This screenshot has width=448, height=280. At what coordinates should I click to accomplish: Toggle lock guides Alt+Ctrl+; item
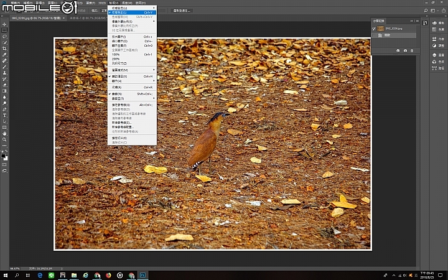pyautogui.click(x=132, y=105)
